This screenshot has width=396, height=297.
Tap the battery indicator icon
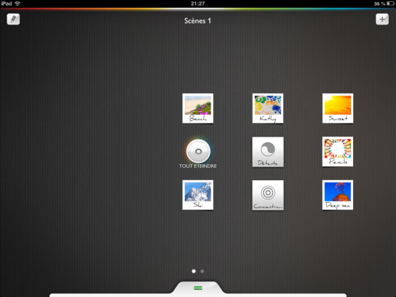[x=388, y=3]
